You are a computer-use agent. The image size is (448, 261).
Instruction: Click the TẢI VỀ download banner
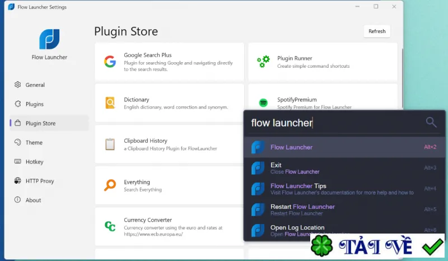tap(377, 246)
